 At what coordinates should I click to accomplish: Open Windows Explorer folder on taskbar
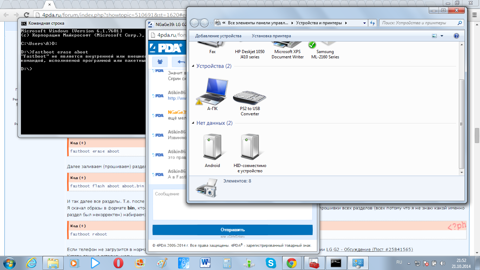pos(53,263)
